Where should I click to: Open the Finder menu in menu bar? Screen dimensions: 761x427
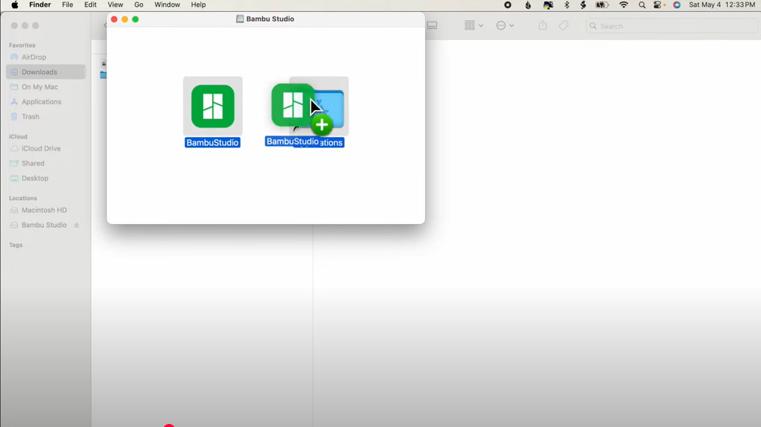(x=40, y=4)
